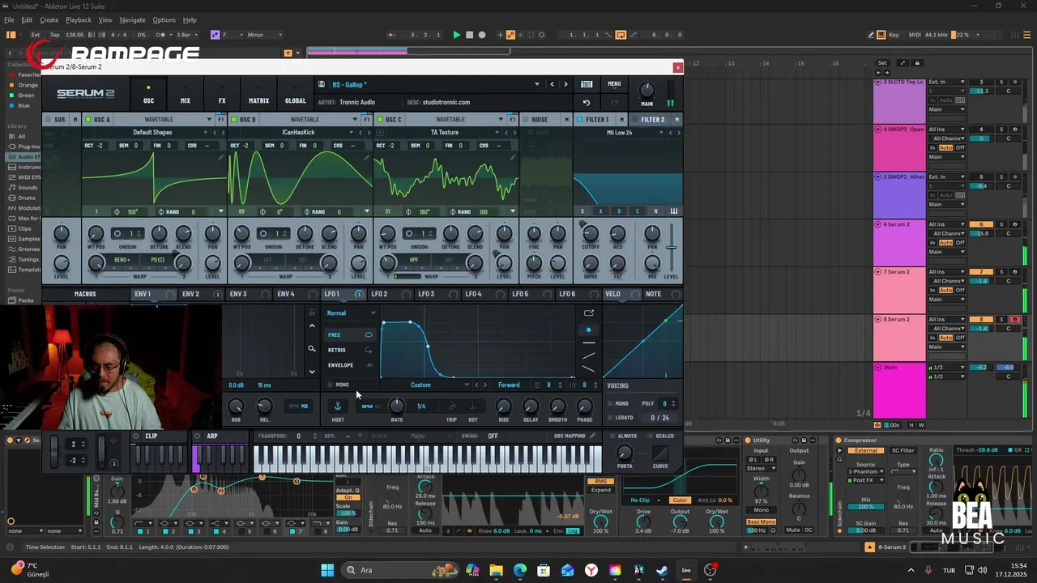The width and height of the screenshot is (1037, 583).
Task: Select RETRIG LFO trigger mode
Action: click(x=350, y=350)
